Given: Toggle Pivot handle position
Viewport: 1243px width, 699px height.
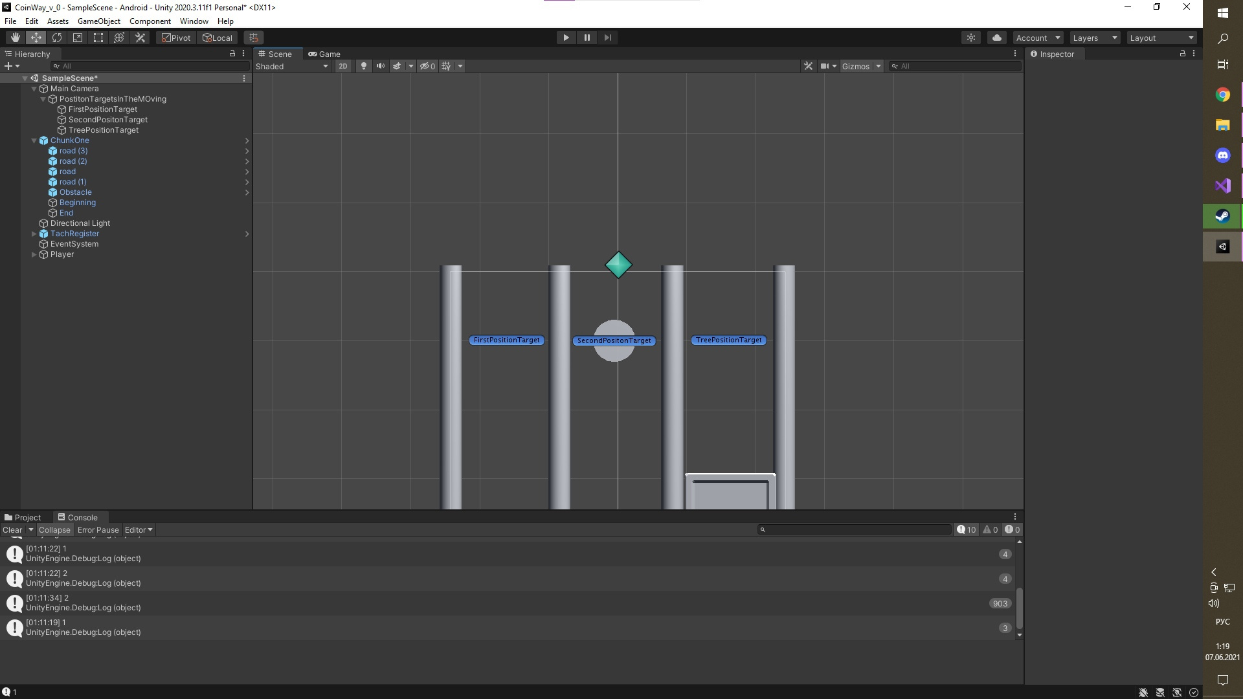Looking at the screenshot, I should tap(176, 38).
